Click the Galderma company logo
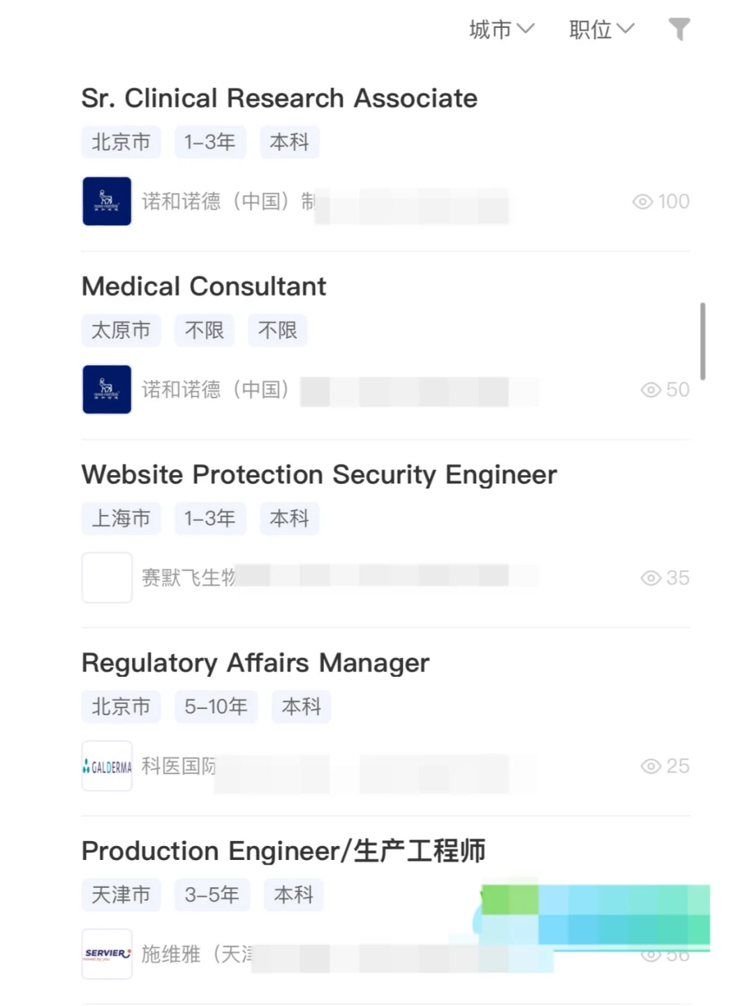 point(107,766)
